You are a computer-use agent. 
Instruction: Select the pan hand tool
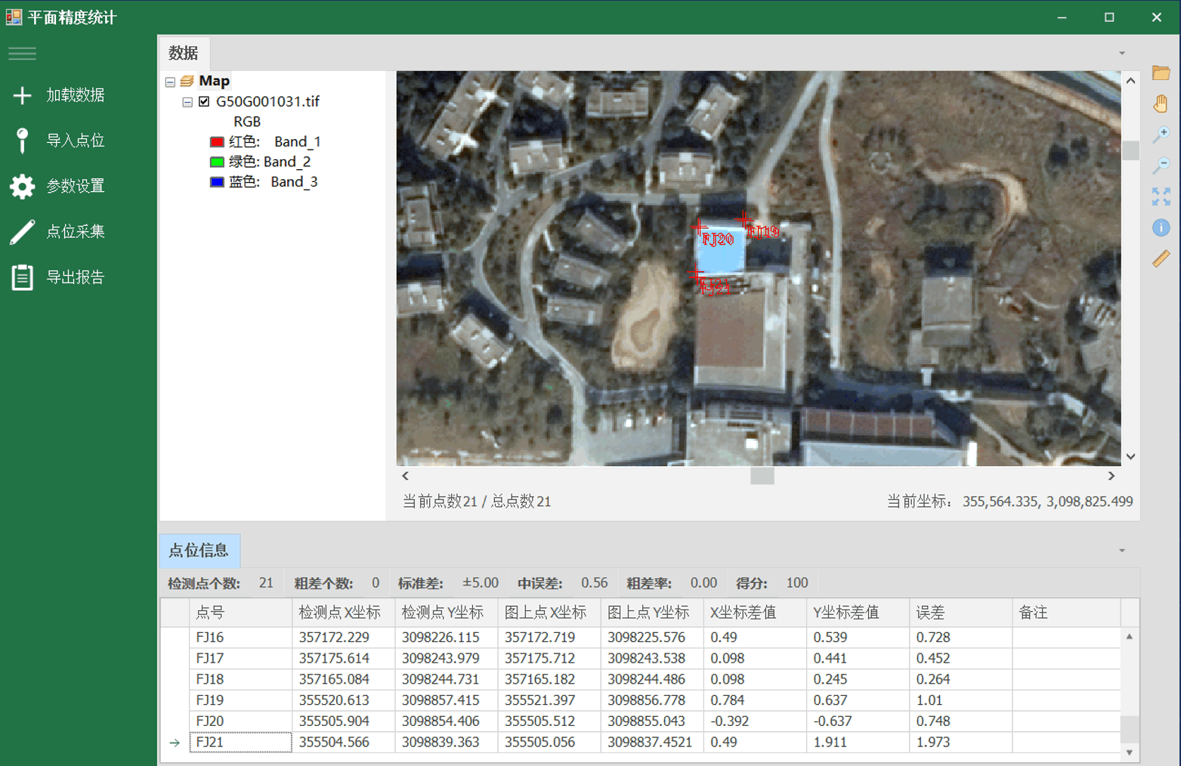tap(1161, 103)
